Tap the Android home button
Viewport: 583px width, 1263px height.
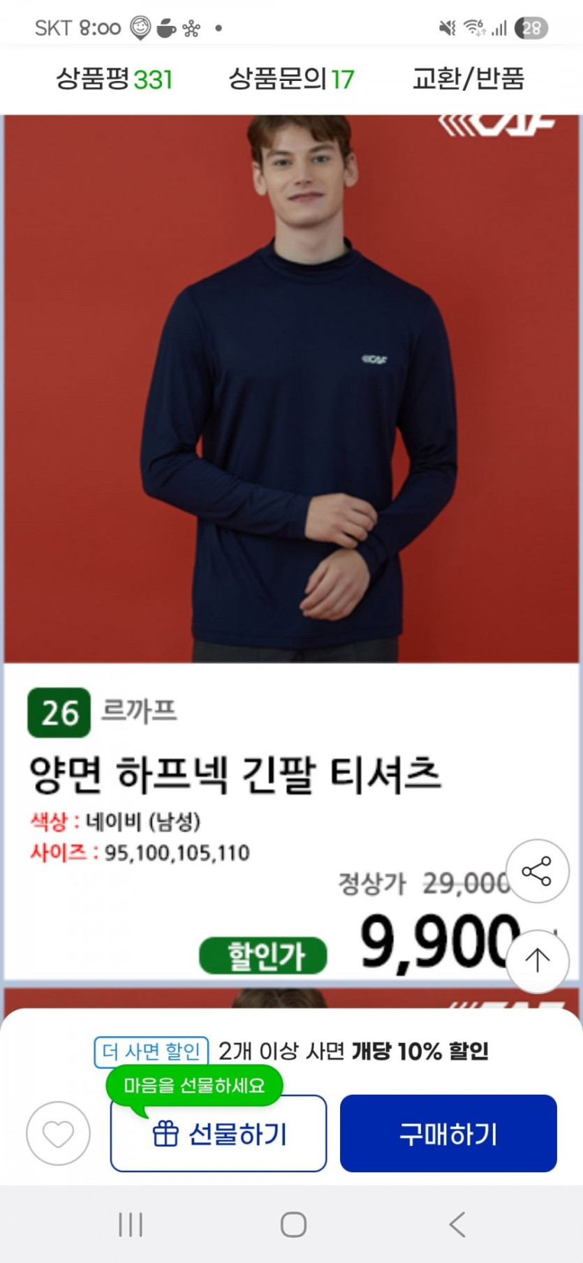293,1225
